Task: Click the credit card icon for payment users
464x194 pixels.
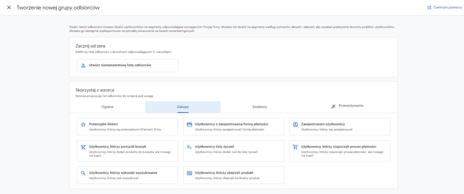Action: point(189,125)
